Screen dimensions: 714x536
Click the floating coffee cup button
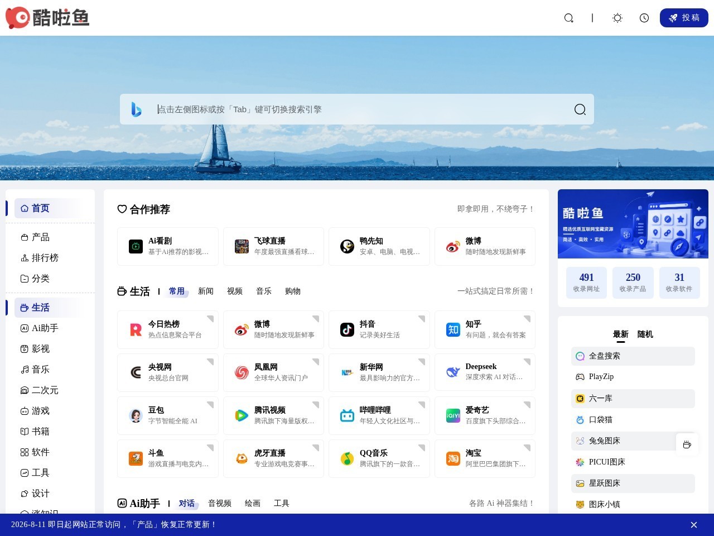[x=687, y=444]
